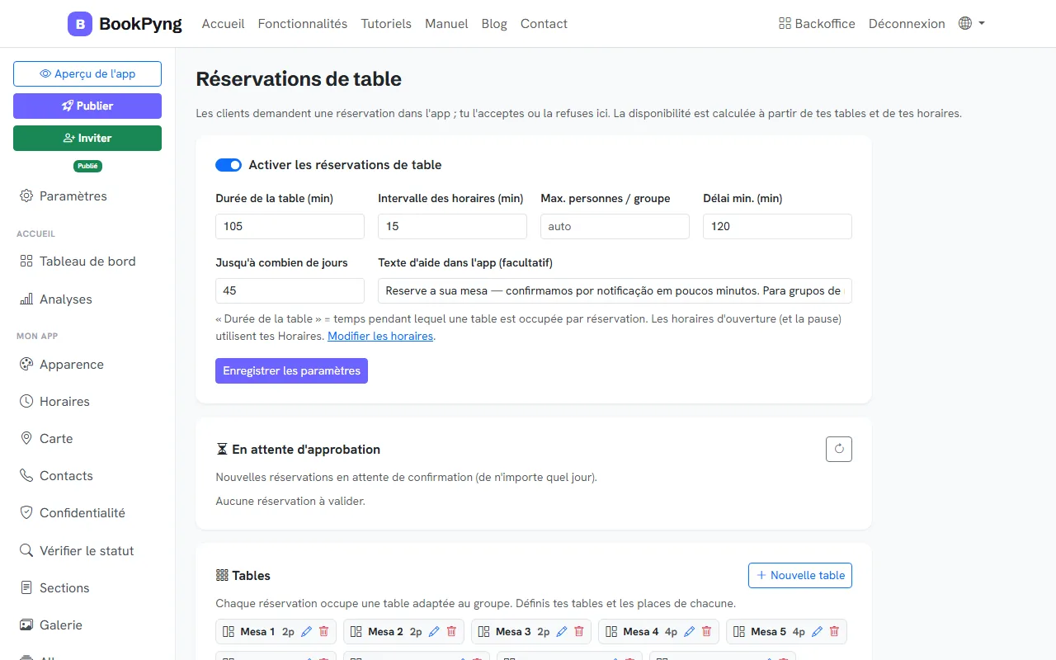Open Vérifier le statut in the sidebar

(x=87, y=551)
